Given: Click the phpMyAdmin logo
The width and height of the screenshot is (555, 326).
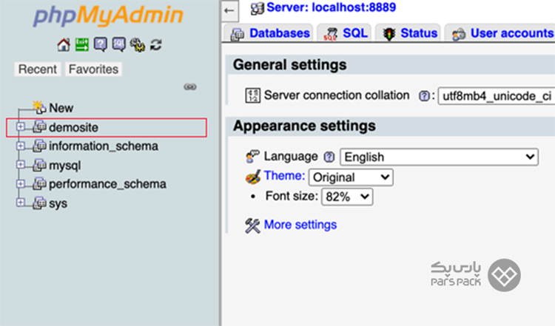Looking at the screenshot, I should (108, 16).
